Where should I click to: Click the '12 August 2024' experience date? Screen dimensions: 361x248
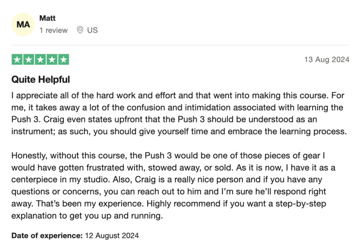pos(112,236)
